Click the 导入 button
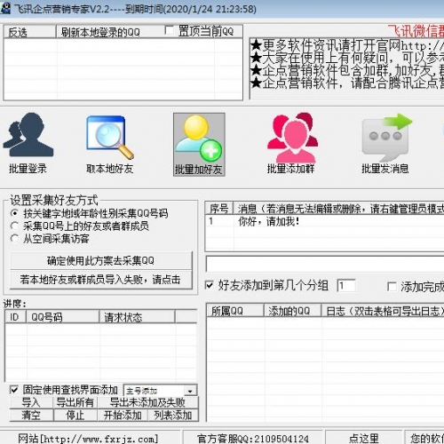The height and width of the screenshot is (444, 444). pyautogui.click(x=31, y=402)
